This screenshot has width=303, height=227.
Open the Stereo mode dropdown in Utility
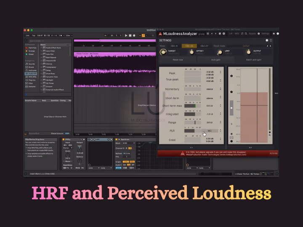click(x=68, y=148)
